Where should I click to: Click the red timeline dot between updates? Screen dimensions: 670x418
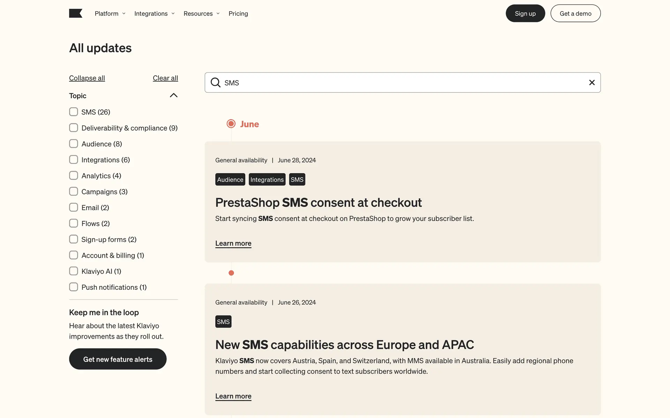click(x=231, y=273)
